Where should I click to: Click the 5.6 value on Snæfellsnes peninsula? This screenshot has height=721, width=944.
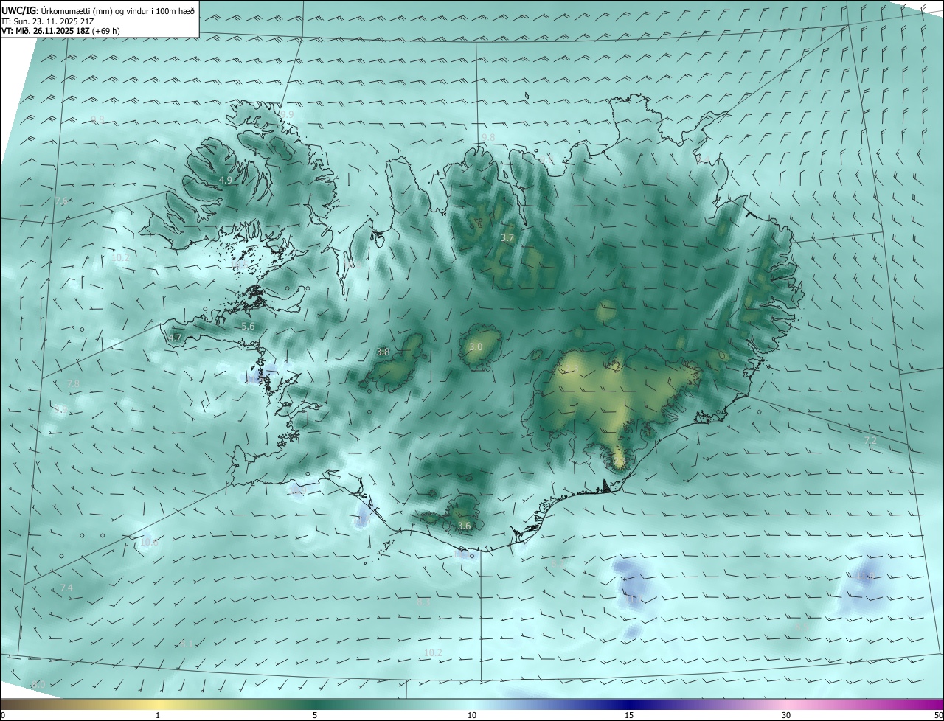pyautogui.click(x=248, y=326)
